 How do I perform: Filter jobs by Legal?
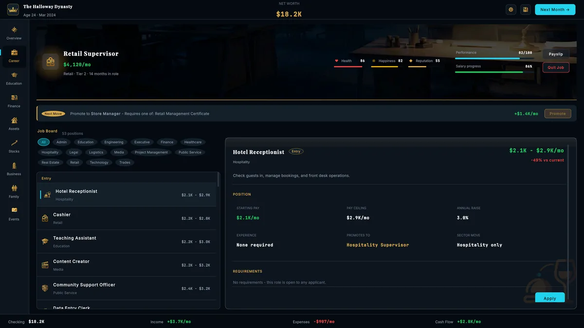point(73,152)
